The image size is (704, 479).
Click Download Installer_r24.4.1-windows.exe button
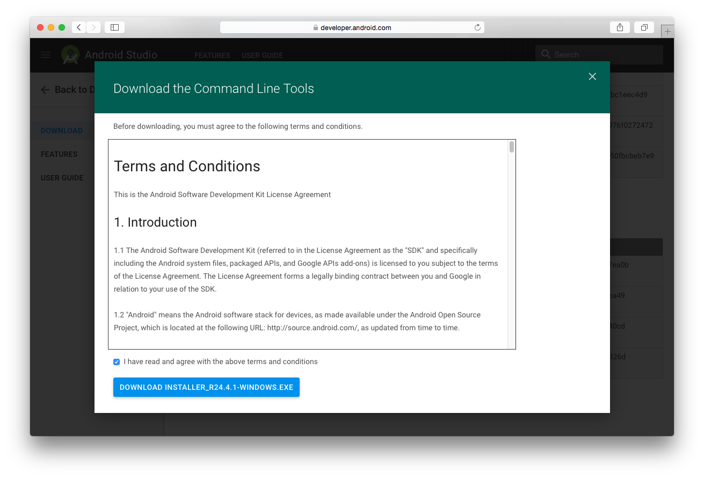click(x=206, y=387)
